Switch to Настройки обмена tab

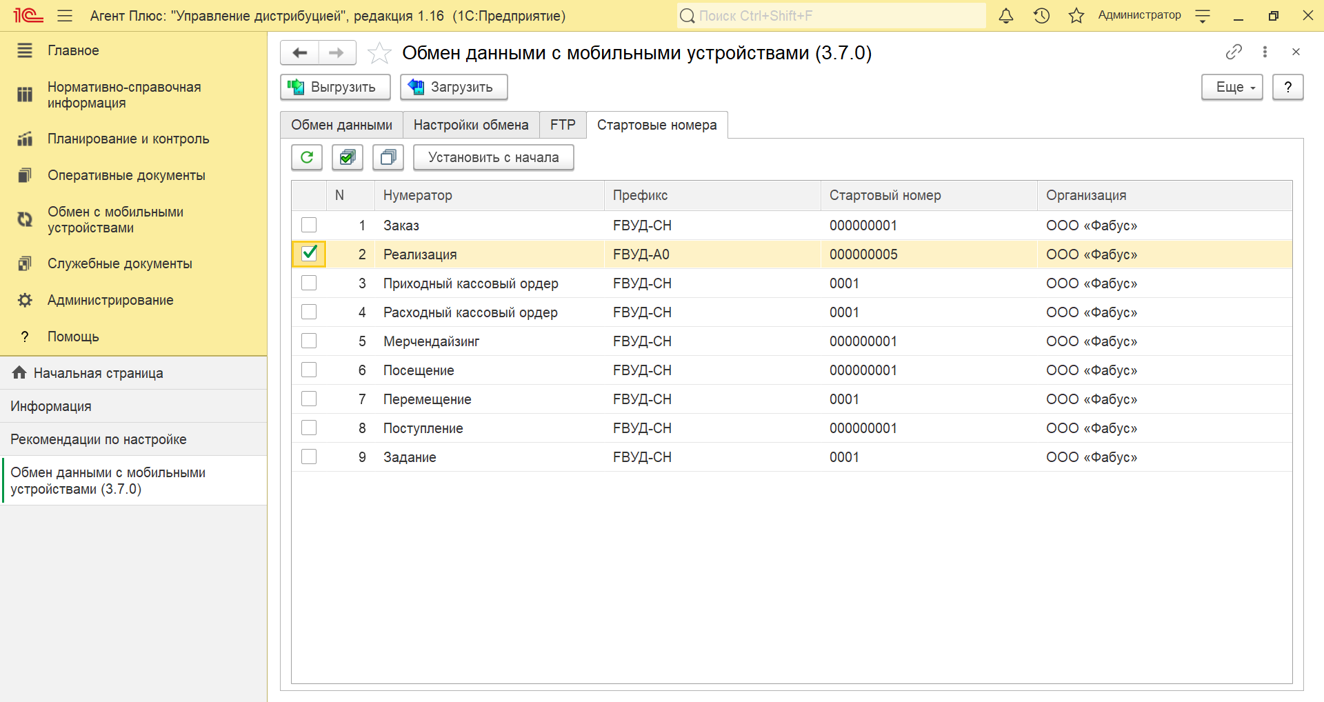point(471,125)
